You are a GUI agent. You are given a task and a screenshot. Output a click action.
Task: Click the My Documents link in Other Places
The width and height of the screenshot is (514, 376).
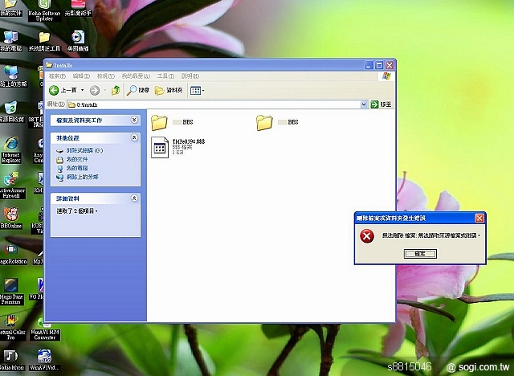pos(76,159)
